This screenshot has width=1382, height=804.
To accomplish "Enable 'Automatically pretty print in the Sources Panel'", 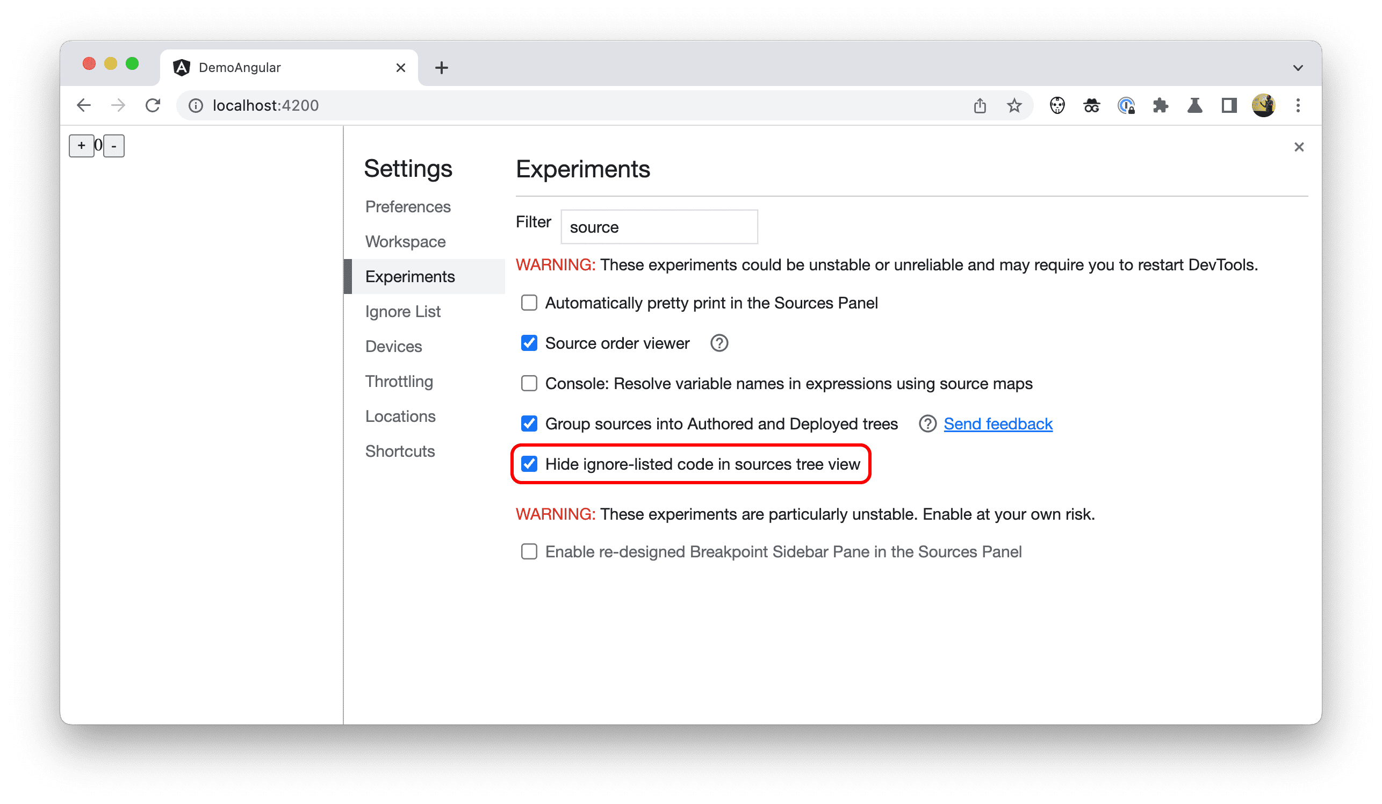I will 530,304.
